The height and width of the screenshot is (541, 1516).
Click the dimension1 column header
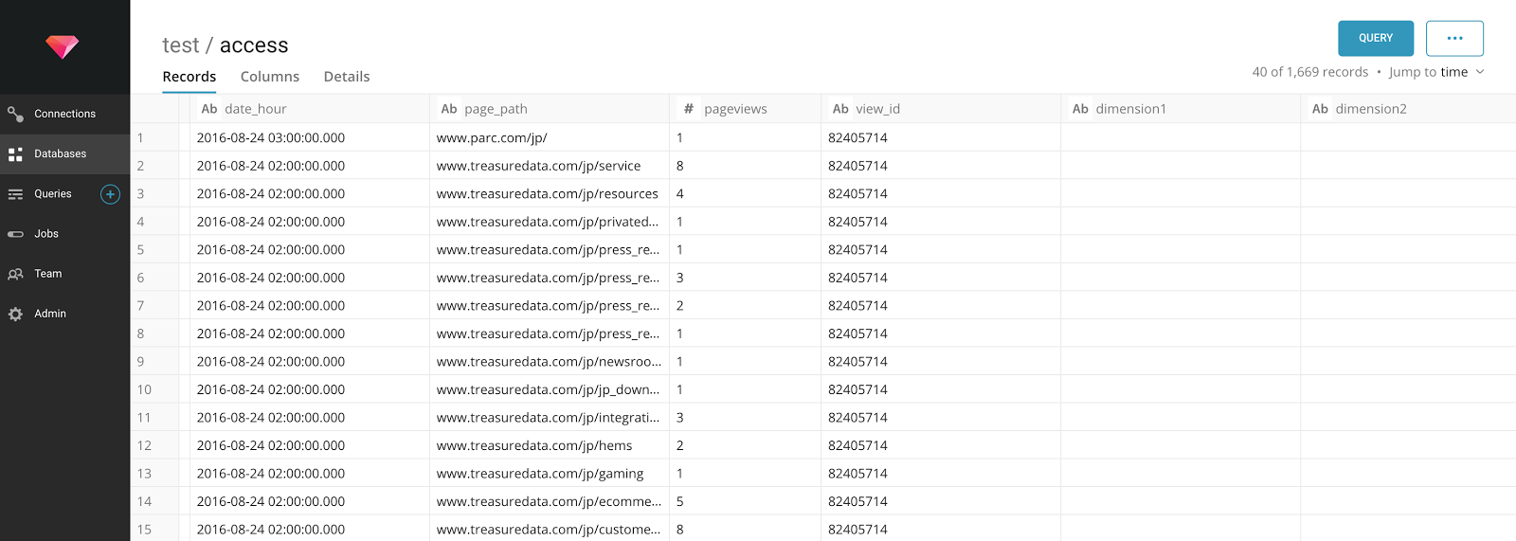pyautogui.click(x=1181, y=109)
